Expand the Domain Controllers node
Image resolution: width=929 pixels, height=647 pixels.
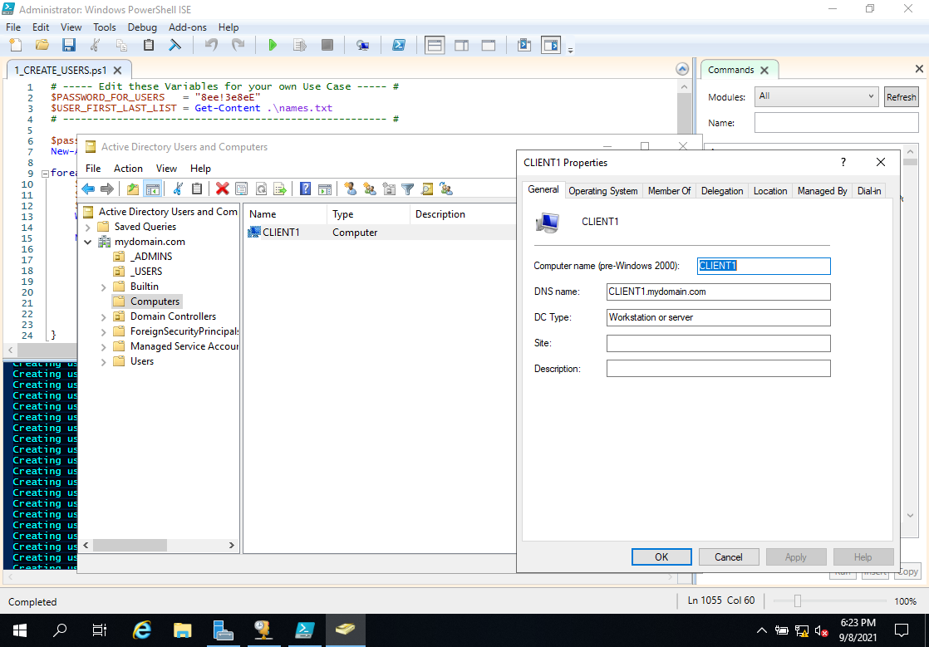(x=104, y=316)
